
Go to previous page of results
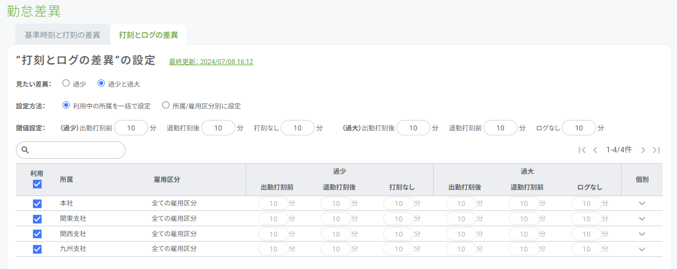tap(595, 150)
